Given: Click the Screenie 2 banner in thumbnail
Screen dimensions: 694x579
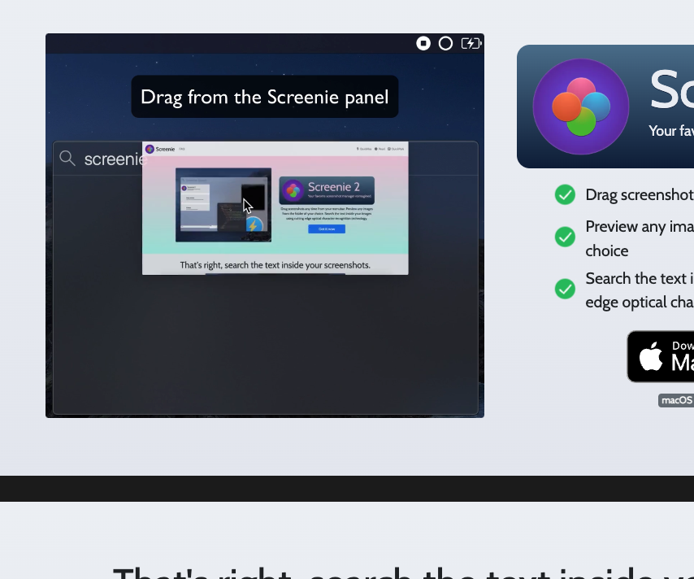Looking at the screenshot, I should pos(327,190).
